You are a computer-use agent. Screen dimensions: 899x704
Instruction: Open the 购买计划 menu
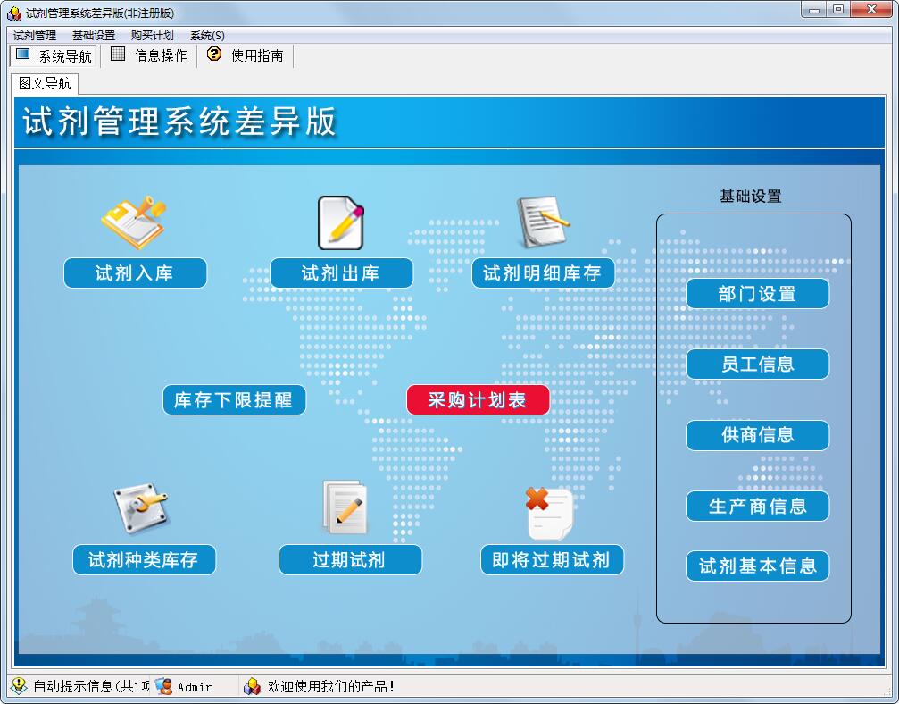click(x=152, y=36)
